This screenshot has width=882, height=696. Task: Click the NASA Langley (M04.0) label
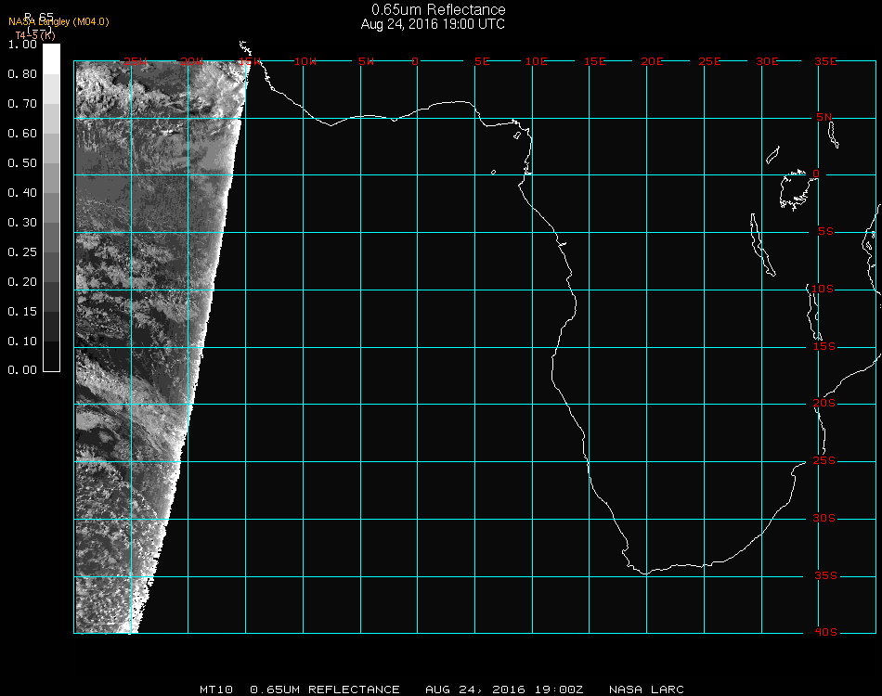pyautogui.click(x=58, y=22)
